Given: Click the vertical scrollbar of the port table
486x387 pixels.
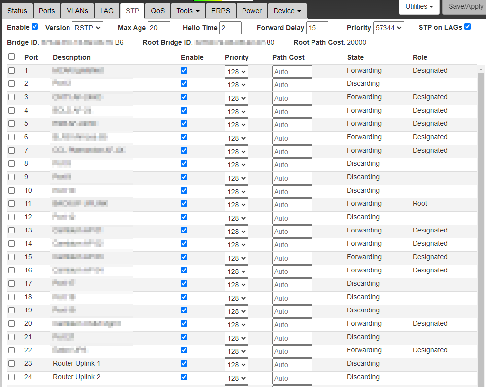Looking at the screenshot, I should (481, 222).
